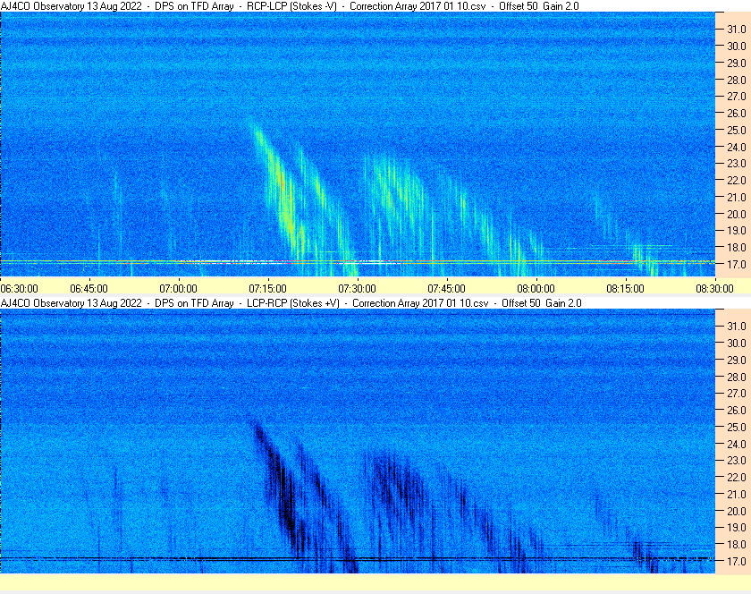This screenshot has width=751, height=594.
Task: Click the 20.0 frequency label on lower spectrogram
Action: point(737,511)
